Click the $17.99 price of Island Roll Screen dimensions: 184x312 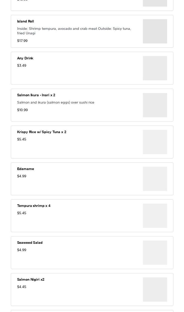22,41
